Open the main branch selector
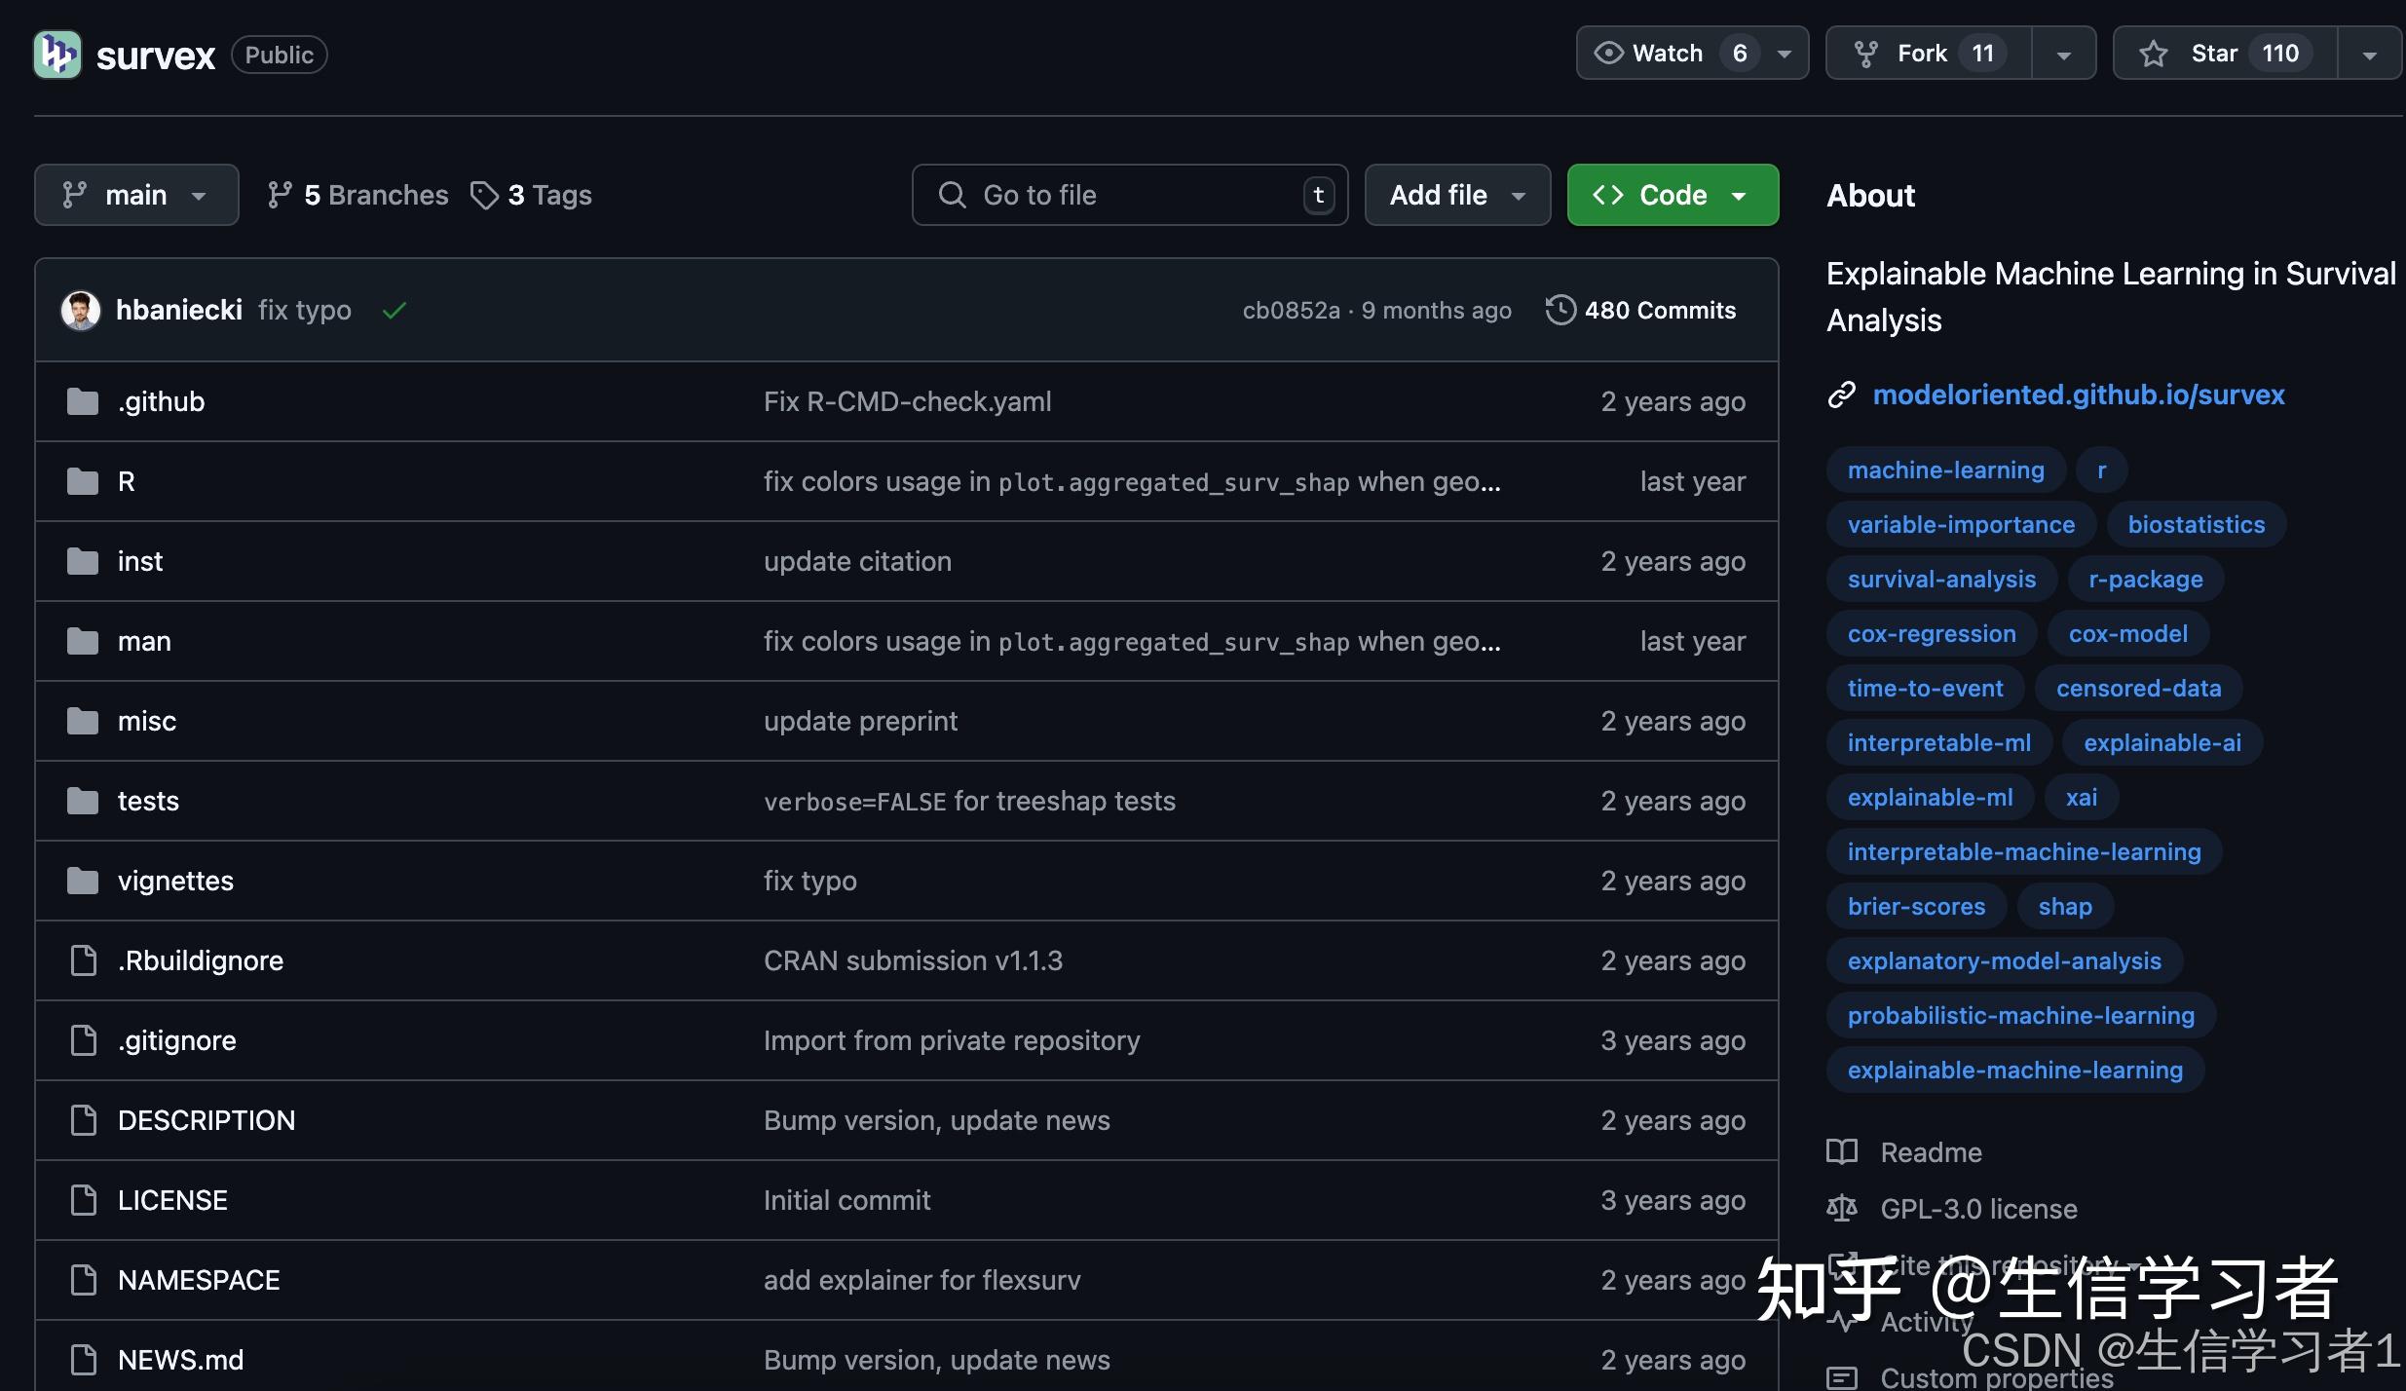This screenshot has width=2406, height=1391. click(x=136, y=195)
